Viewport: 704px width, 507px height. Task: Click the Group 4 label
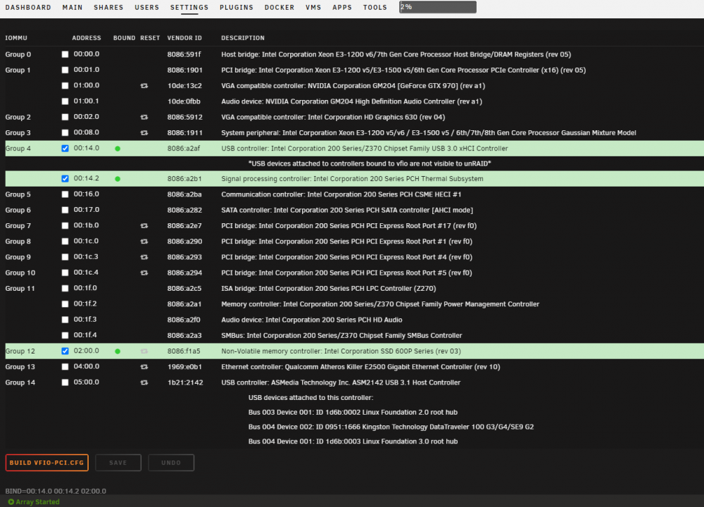[18, 149]
